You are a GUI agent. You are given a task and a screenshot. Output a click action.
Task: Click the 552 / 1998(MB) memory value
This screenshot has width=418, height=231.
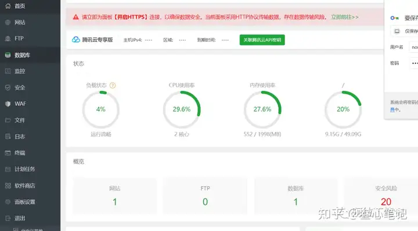262,134
